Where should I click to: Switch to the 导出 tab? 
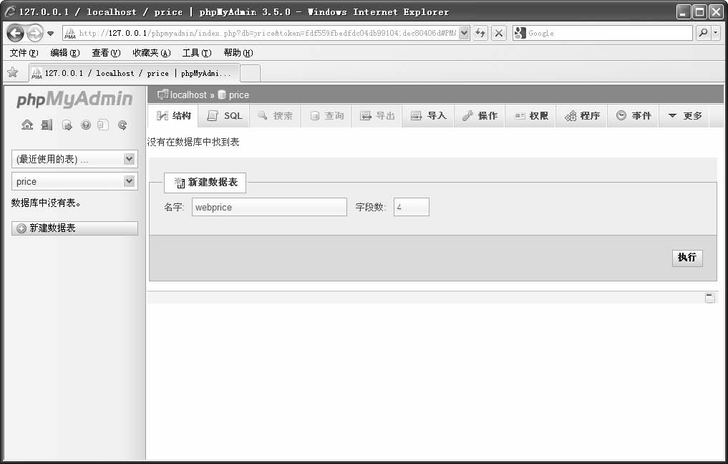(x=377, y=116)
